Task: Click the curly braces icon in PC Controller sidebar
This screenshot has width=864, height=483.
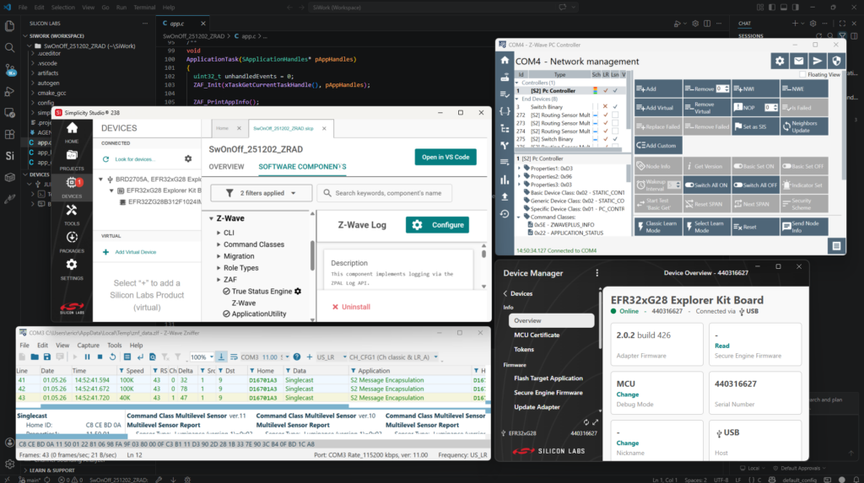Action: click(505, 111)
